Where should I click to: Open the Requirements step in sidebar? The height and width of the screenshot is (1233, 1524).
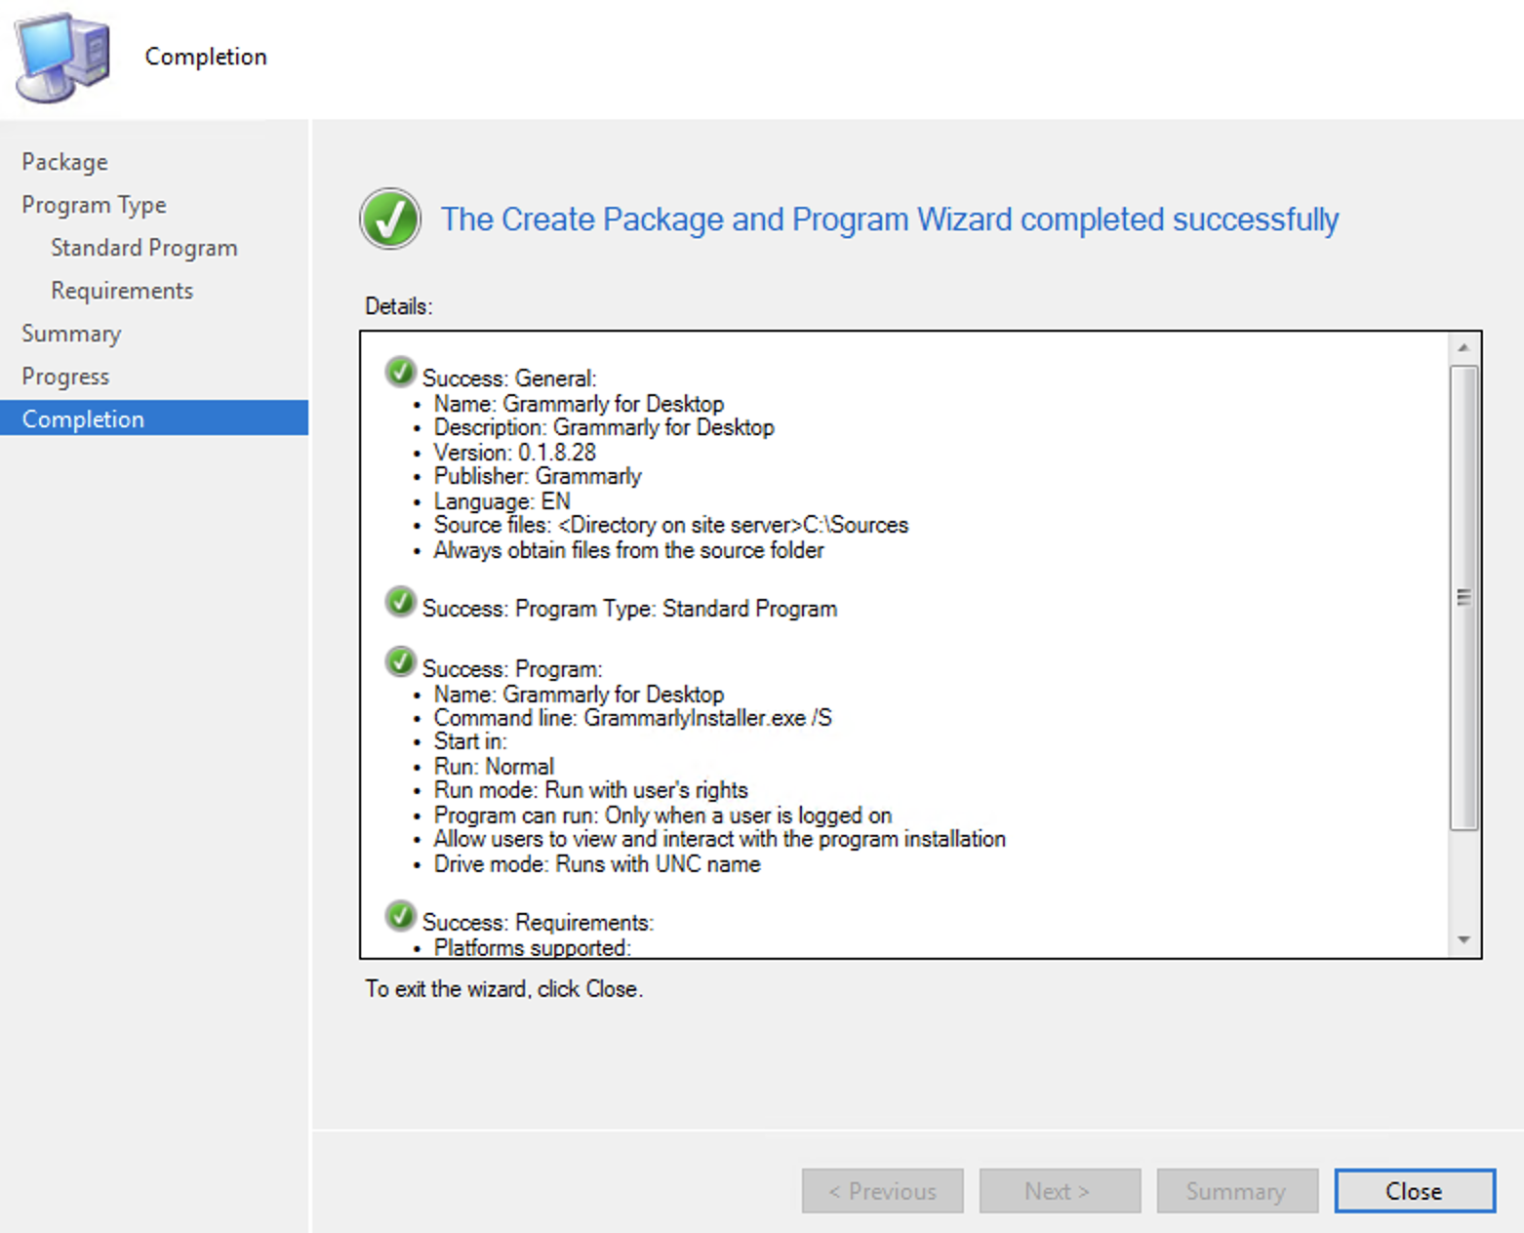click(x=122, y=291)
